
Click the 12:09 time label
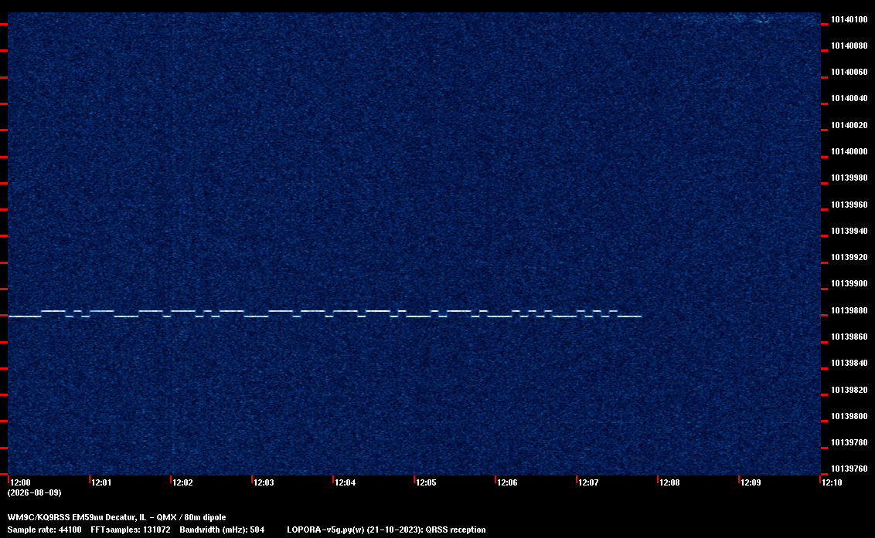751,482
